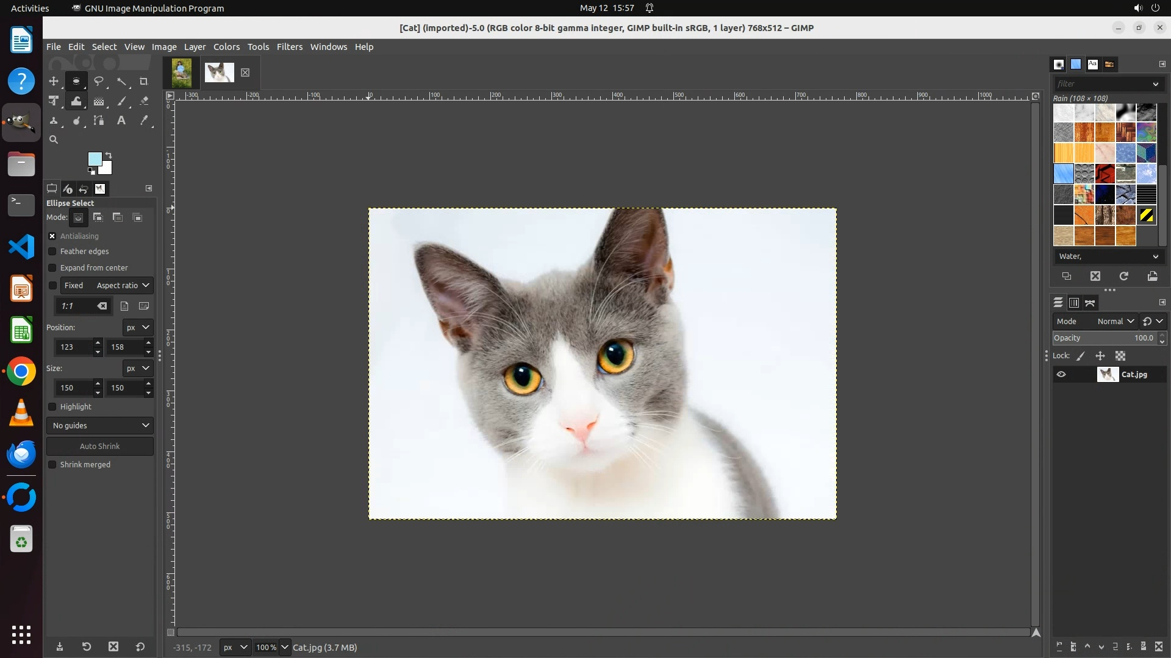This screenshot has width=1171, height=658.
Task: Activate the Text tool
Action: click(x=121, y=121)
